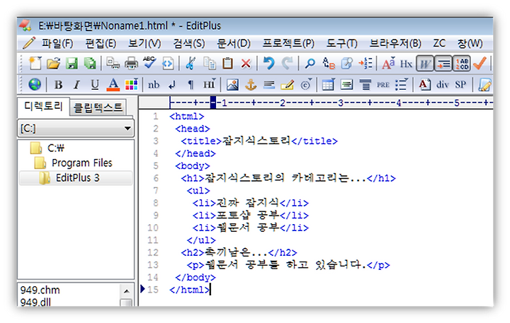Open Print Preview from the toolbar
The height and width of the screenshot is (323, 510).
(x=113, y=64)
